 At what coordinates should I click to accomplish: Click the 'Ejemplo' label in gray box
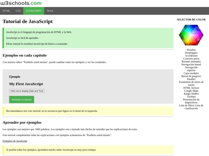click(15, 77)
